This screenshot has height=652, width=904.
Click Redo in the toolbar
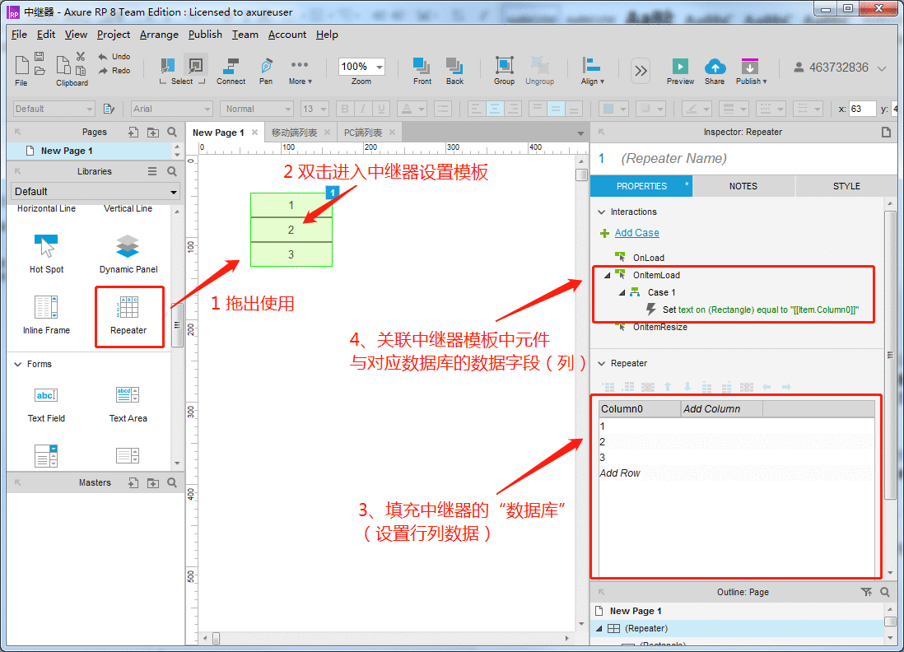(x=114, y=70)
